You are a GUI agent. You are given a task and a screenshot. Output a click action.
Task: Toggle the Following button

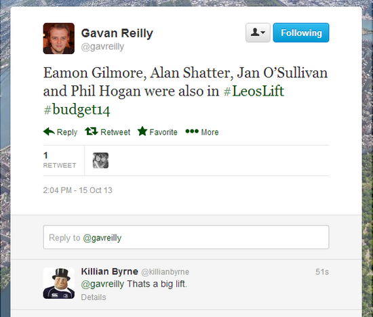pyautogui.click(x=301, y=33)
